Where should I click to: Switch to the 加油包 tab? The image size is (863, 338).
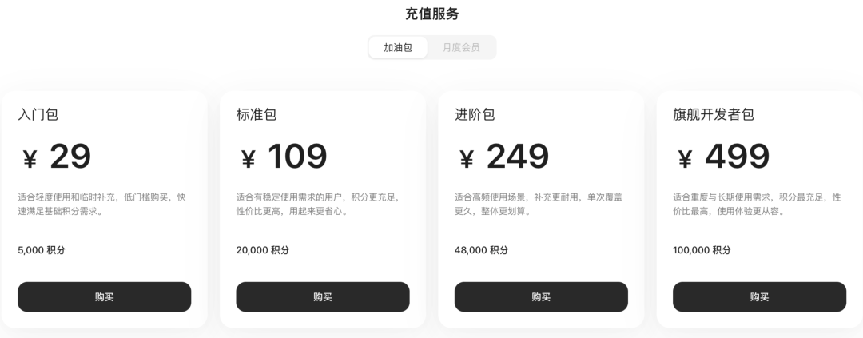pyautogui.click(x=398, y=47)
